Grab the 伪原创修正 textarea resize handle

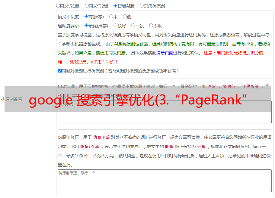click(x=270, y=190)
